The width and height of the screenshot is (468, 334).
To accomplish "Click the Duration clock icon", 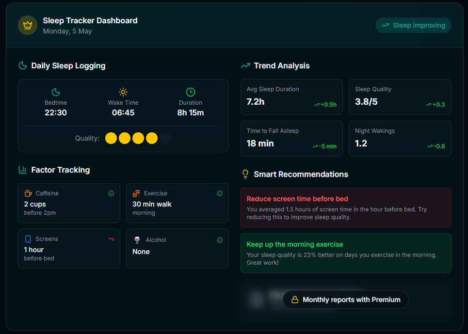I will 191,92.
